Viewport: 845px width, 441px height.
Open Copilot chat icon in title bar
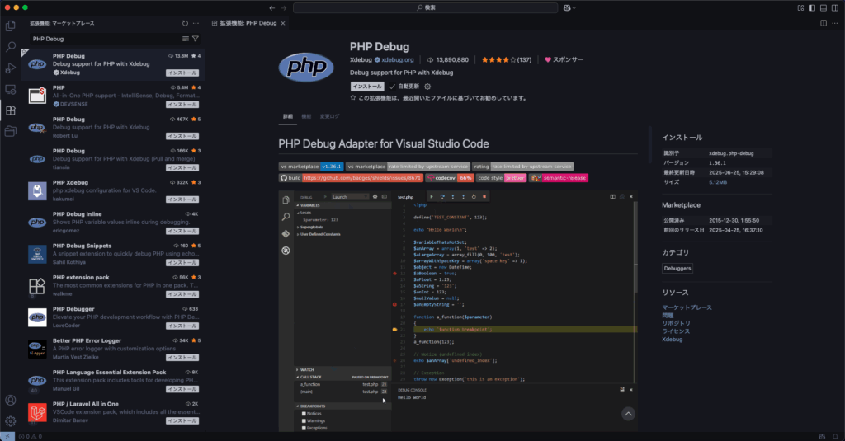(567, 7)
